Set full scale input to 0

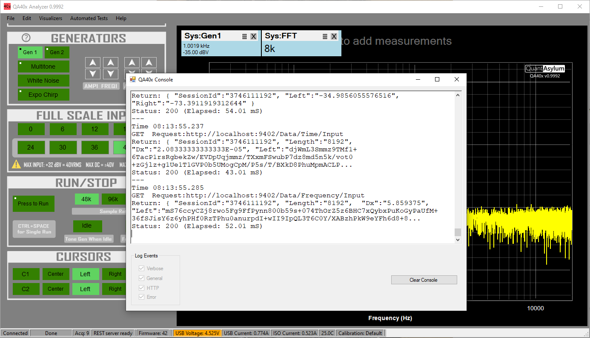[x=31, y=129]
